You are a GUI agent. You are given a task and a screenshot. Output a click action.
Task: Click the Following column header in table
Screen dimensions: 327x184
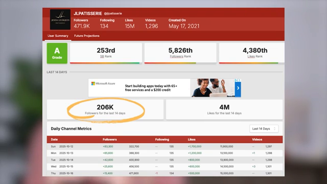point(162,140)
